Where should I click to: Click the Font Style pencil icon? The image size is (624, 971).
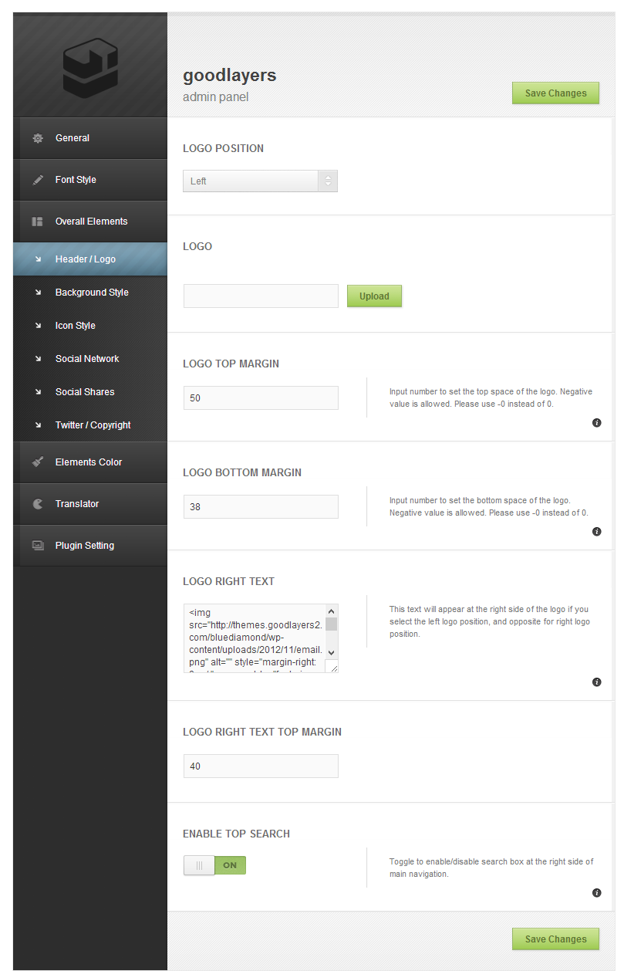[x=38, y=180]
